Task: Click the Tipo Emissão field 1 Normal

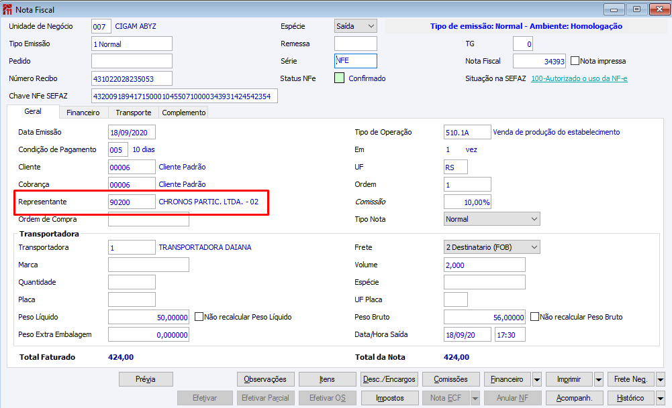Action: 132,44
